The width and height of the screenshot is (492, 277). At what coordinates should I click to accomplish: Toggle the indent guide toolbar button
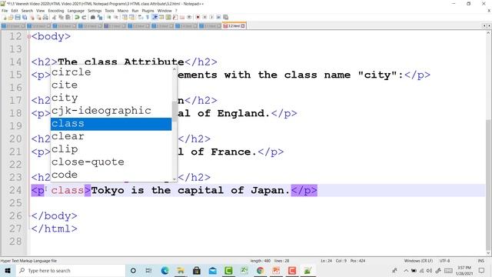point(155,17)
